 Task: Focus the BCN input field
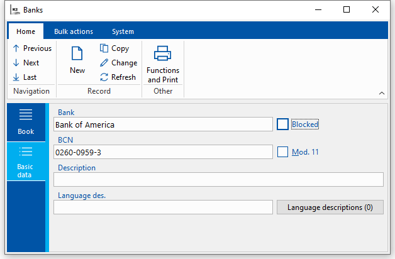(x=162, y=152)
